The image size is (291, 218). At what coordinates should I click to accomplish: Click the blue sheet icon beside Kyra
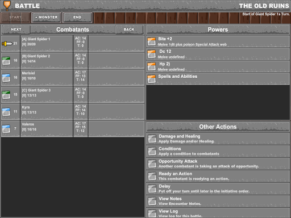6,112
